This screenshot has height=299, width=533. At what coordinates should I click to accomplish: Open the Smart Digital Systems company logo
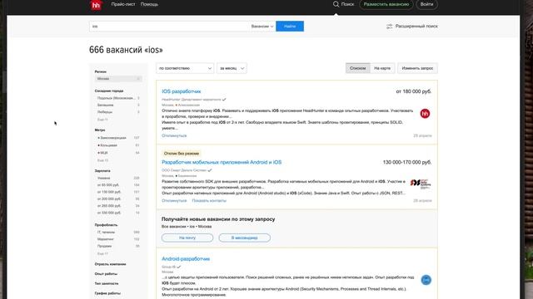421,184
